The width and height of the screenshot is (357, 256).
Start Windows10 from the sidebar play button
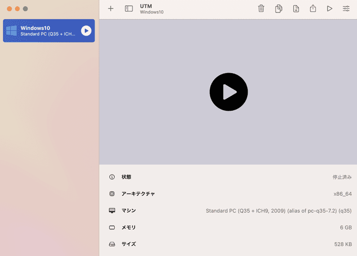(x=86, y=31)
